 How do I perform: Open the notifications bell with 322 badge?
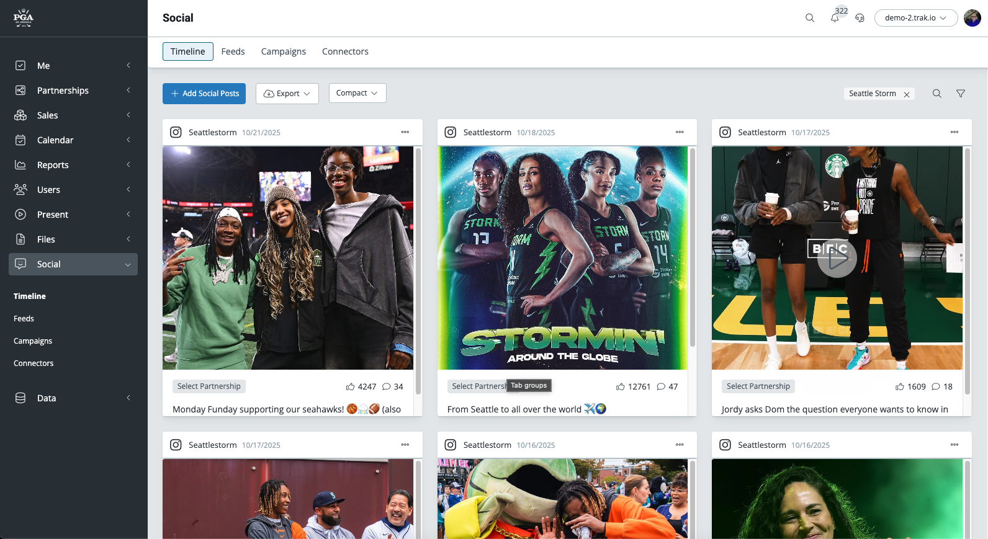835,18
